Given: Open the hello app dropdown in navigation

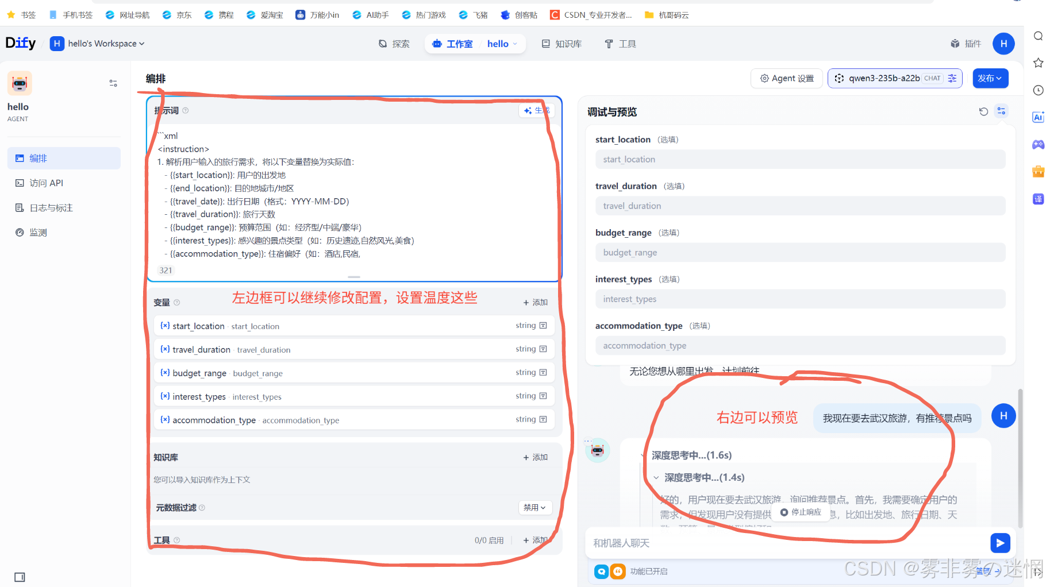Looking at the screenshot, I should coord(502,44).
